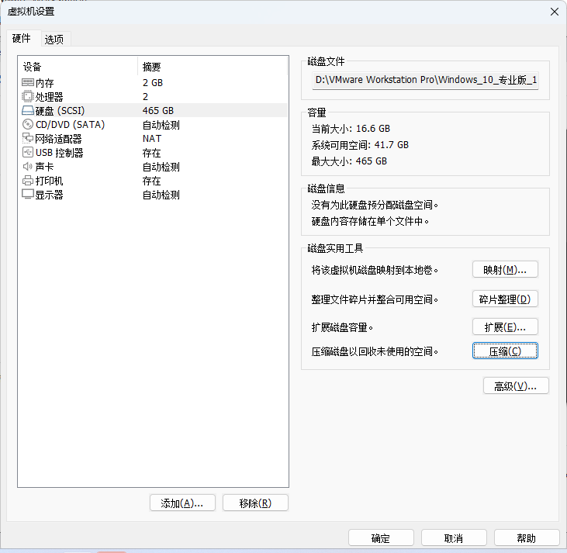Click the 添加(A)... add device button
567x553 pixels.
(x=182, y=503)
